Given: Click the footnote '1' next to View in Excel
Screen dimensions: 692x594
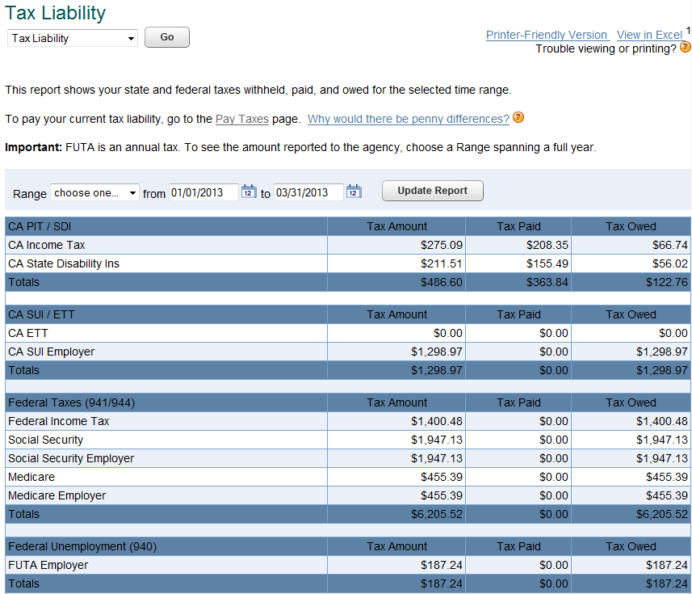Looking at the screenshot, I should pyautogui.click(x=686, y=29).
